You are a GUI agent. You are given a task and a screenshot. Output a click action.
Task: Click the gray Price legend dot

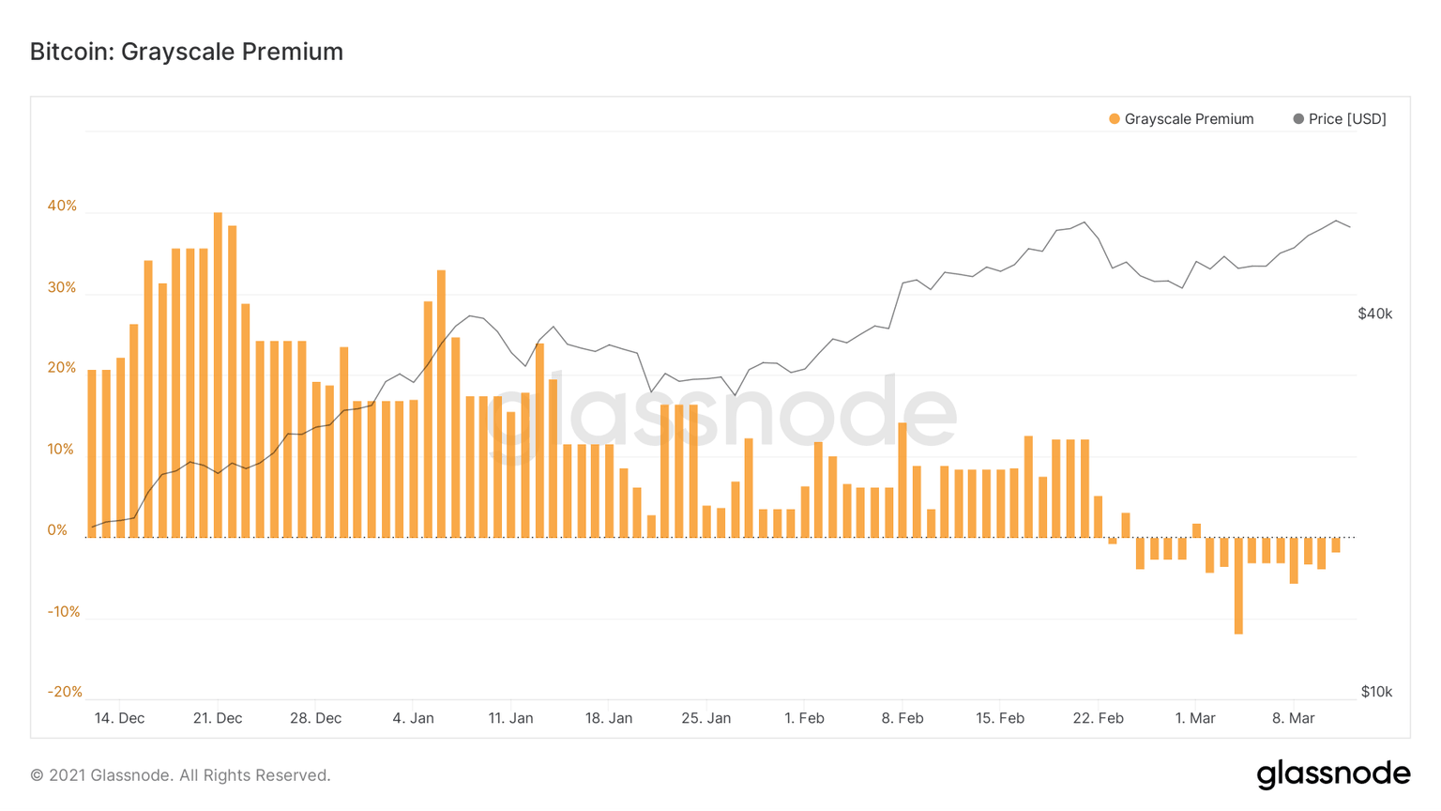click(x=1298, y=119)
